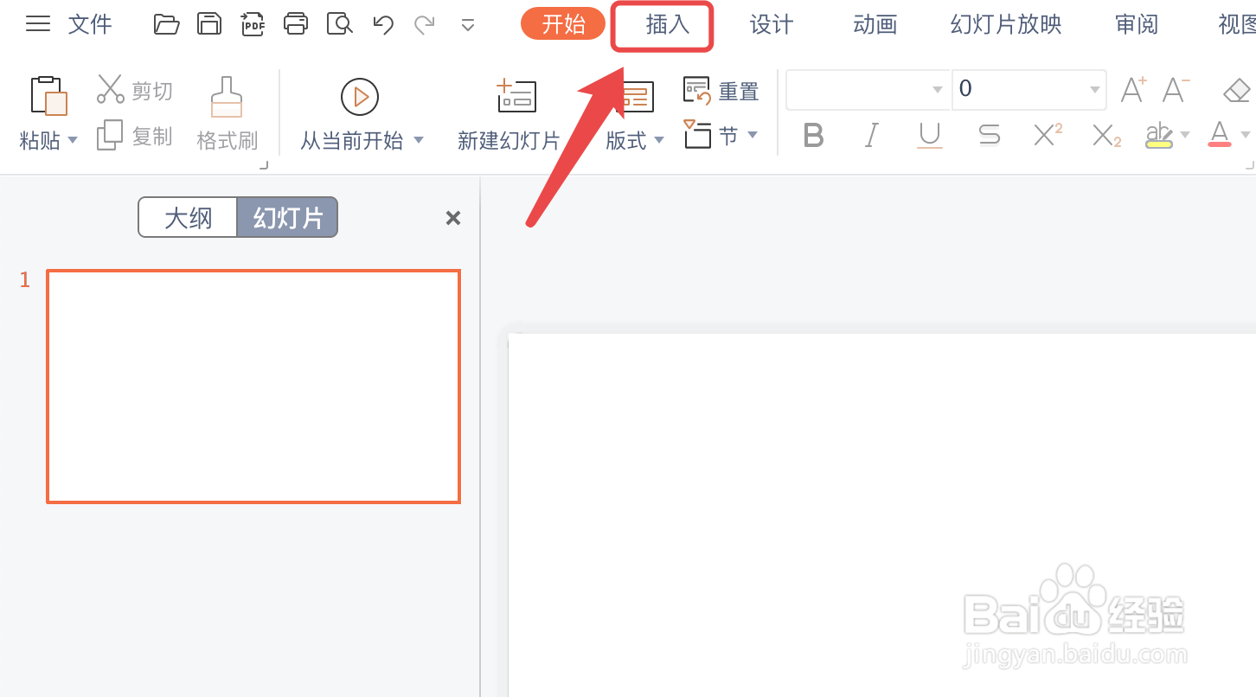Toggle superscript X² formatting
Screen dimensions: 1256x697
[x=1048, y=135]
